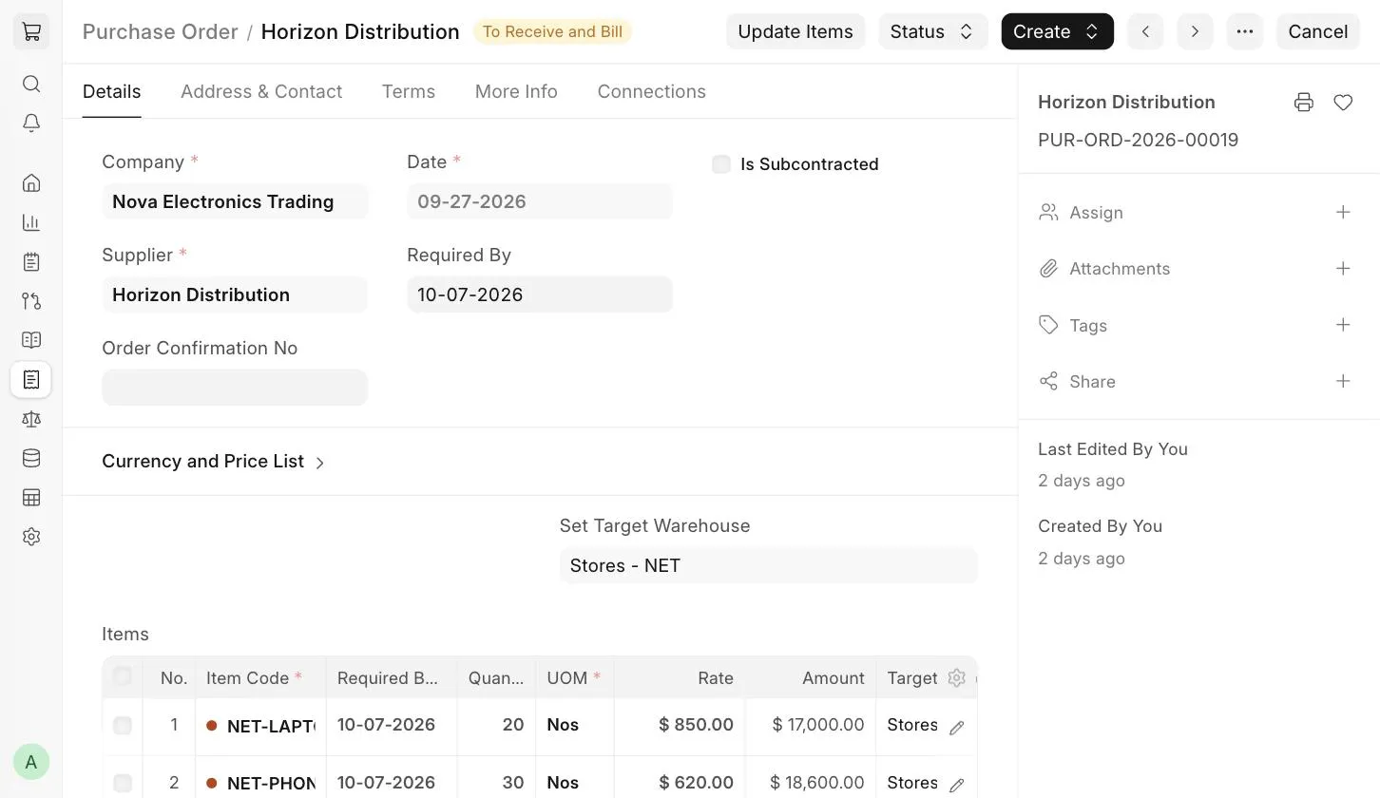Image resolution: width=1380 pixels, height=798 pixels.
Task: Switch to More Info tab
Action: 516,91
